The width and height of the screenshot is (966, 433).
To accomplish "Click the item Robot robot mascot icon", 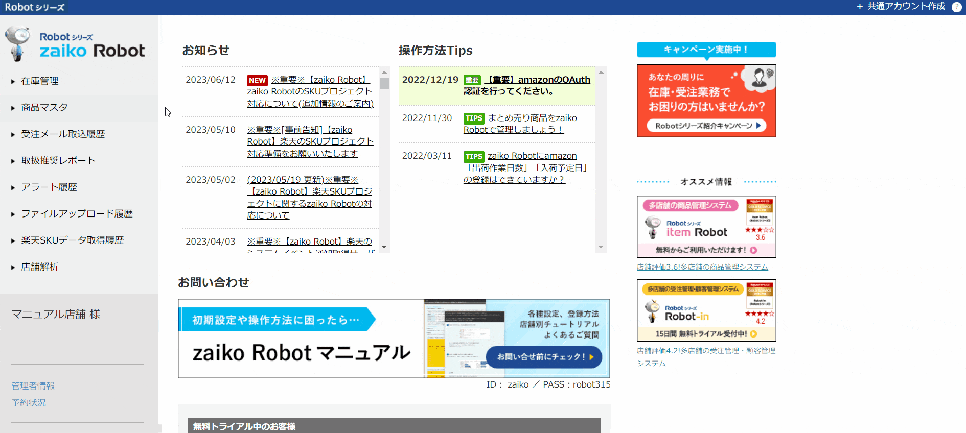I will (652, 228).
